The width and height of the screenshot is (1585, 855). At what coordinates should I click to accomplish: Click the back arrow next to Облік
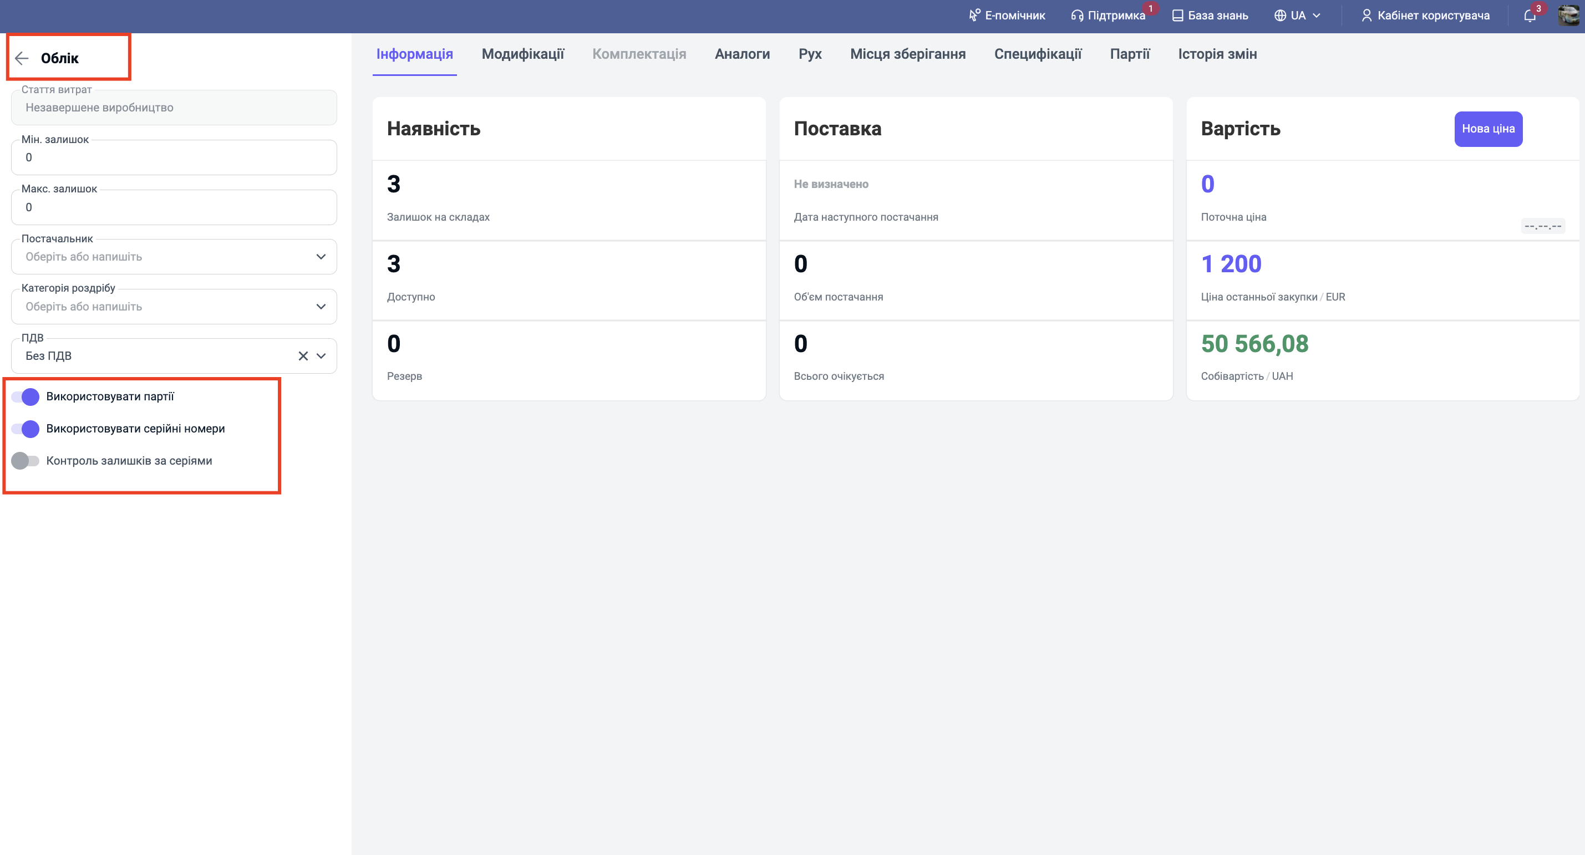[22, 58]
